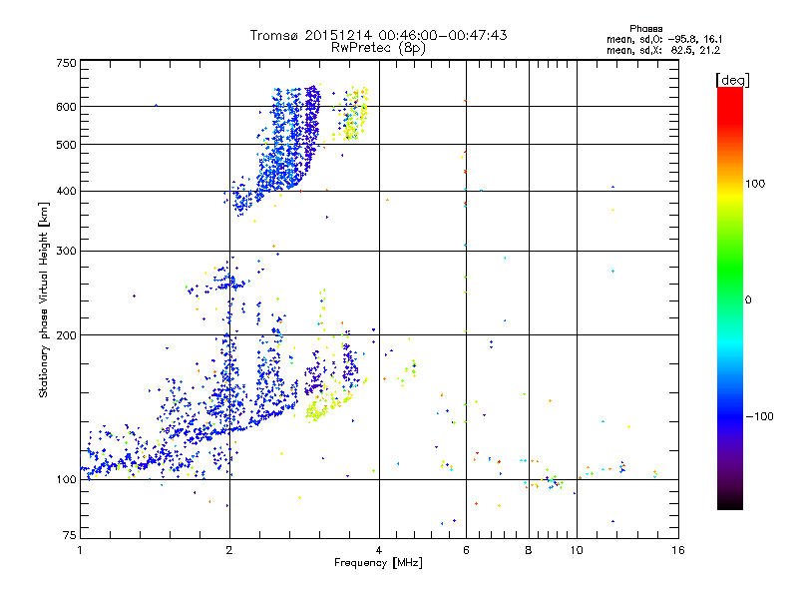Click the '750' height tick label

(66, 63)
